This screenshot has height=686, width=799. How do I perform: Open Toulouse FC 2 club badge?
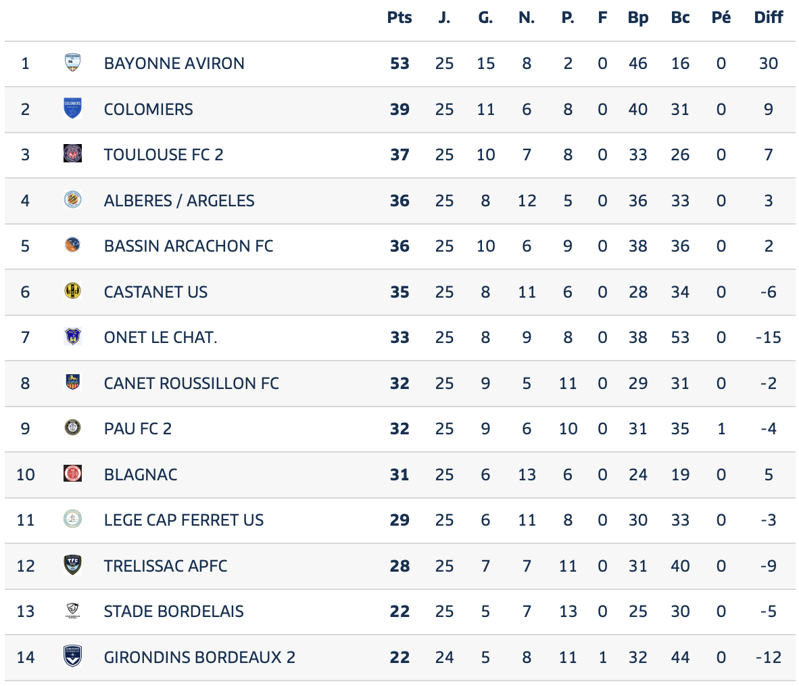pyautogui.click(x=72, y=154)
